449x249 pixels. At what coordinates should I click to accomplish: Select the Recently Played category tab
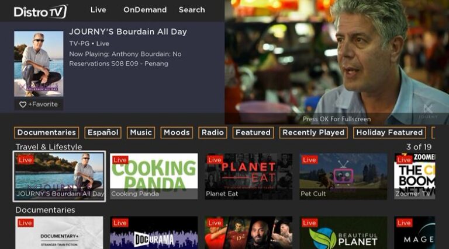tap(313, 132)
